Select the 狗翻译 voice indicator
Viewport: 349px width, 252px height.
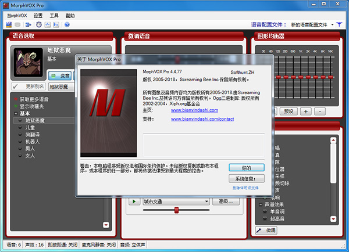tap(20, 135)
